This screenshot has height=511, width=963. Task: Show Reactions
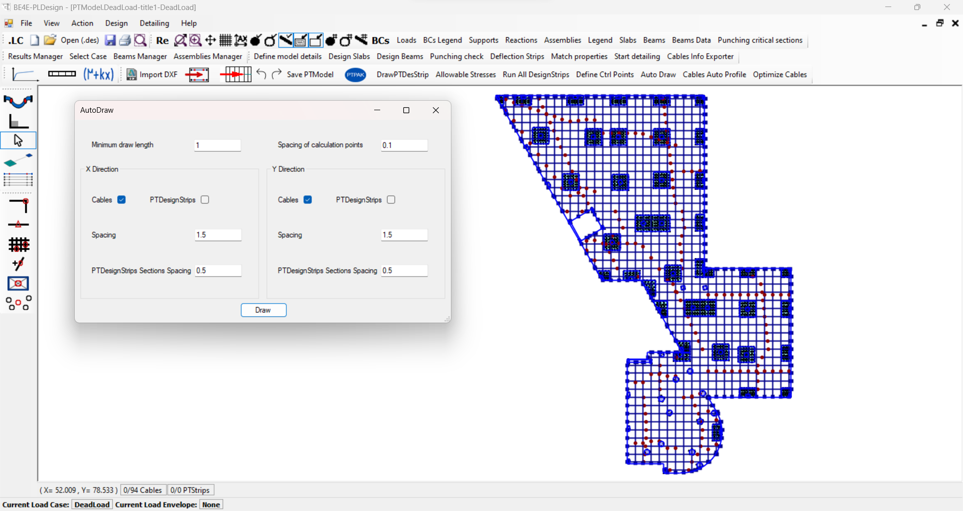point(521,40)
